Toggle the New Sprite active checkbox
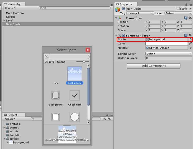 pos(124,9)
